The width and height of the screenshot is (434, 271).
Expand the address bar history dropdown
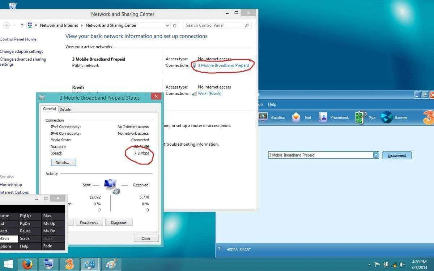coord(167,25)
